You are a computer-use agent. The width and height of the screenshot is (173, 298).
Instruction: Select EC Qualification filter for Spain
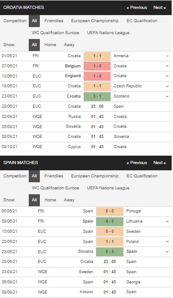[x=142, y=176]
